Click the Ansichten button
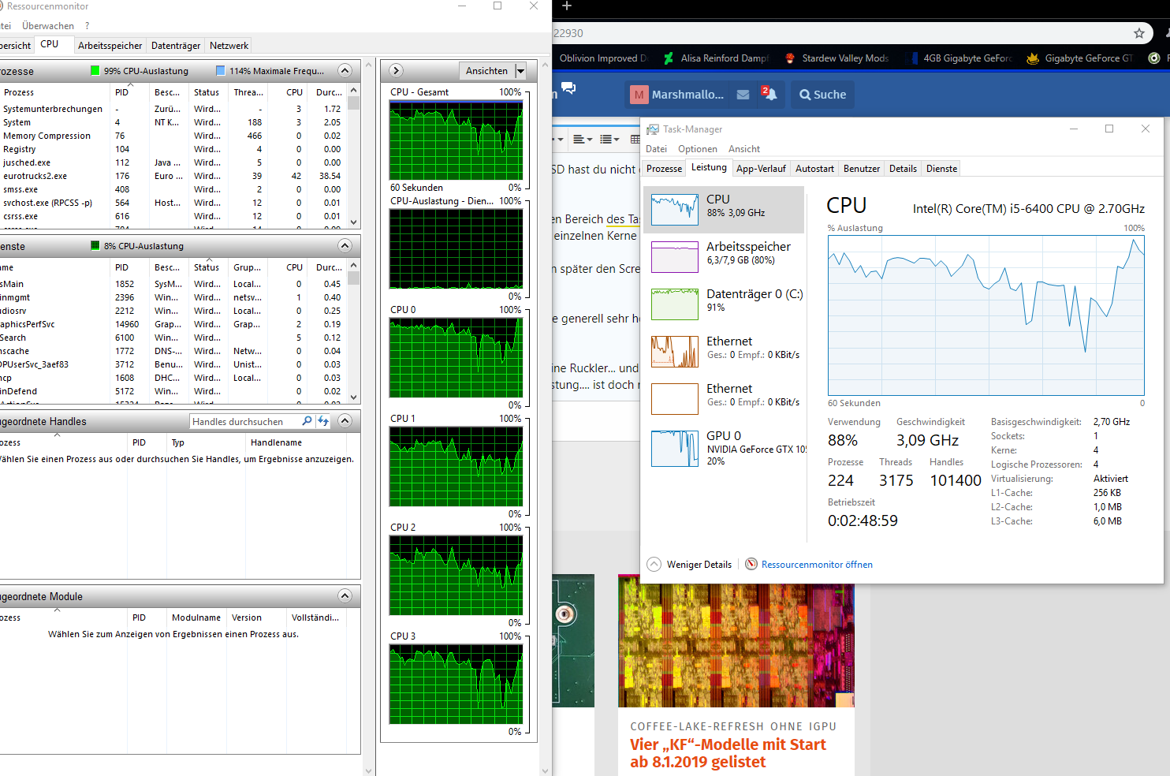 [x=486, y=71]
